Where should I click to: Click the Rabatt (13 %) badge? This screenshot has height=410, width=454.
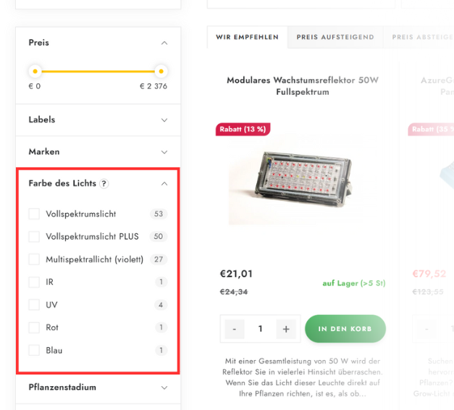(x=243, y=129)
